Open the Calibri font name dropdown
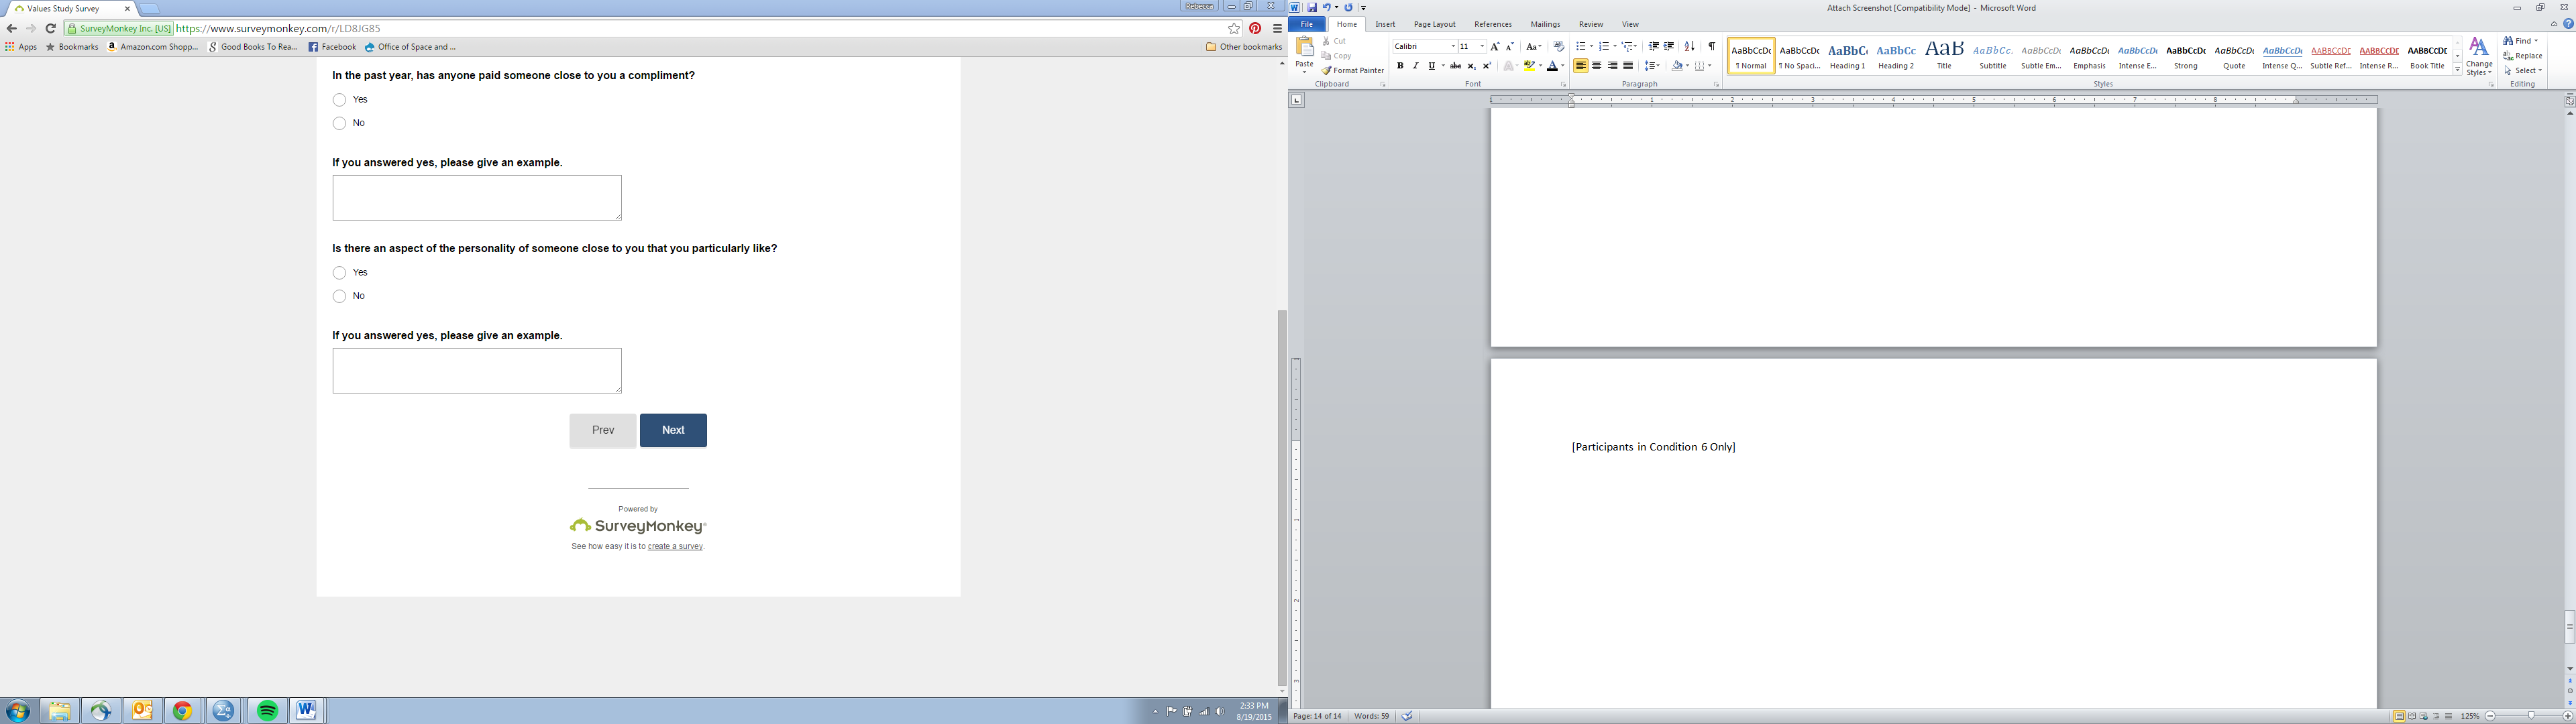The image size is (2576, 724). click(x=1452, y=47)
